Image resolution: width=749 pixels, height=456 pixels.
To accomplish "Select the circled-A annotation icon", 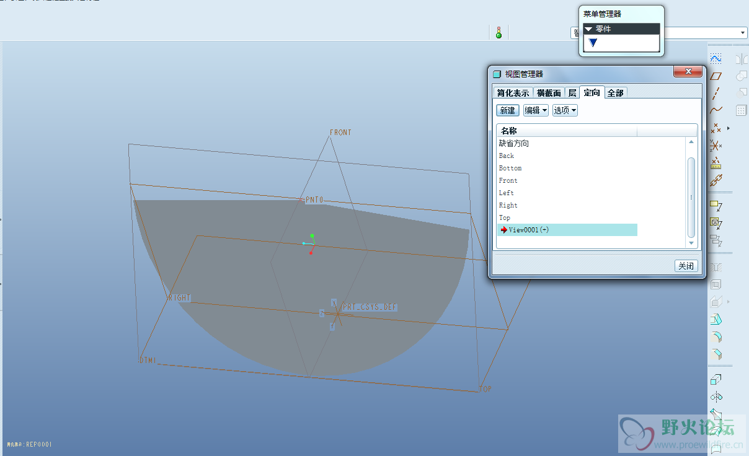I will coord(716,222).
